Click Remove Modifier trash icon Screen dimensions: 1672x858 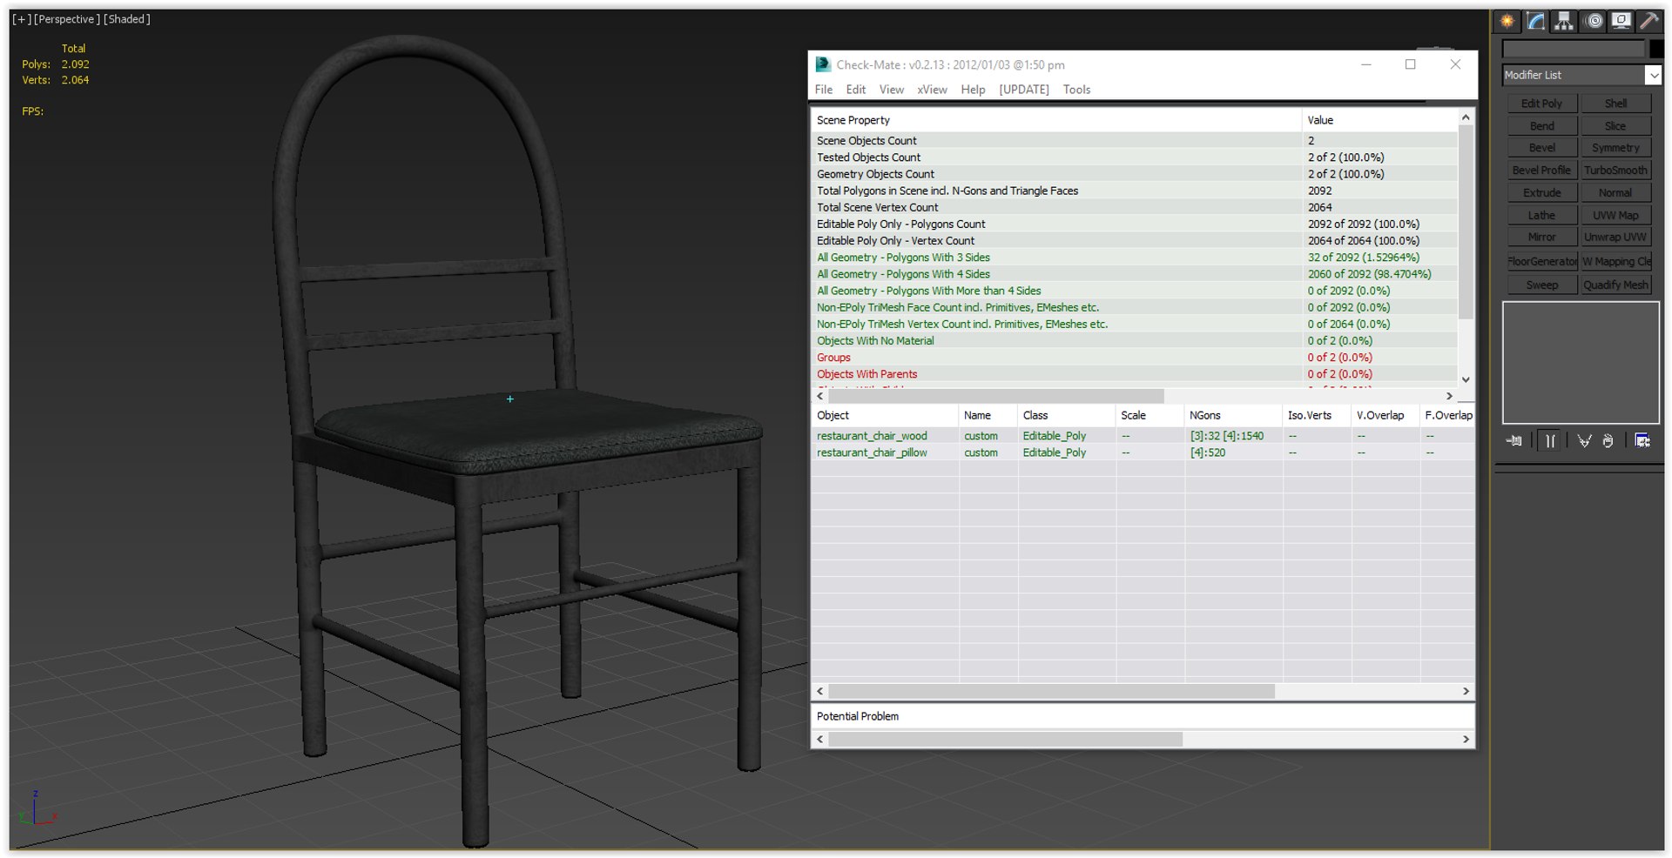[1608, 441]
